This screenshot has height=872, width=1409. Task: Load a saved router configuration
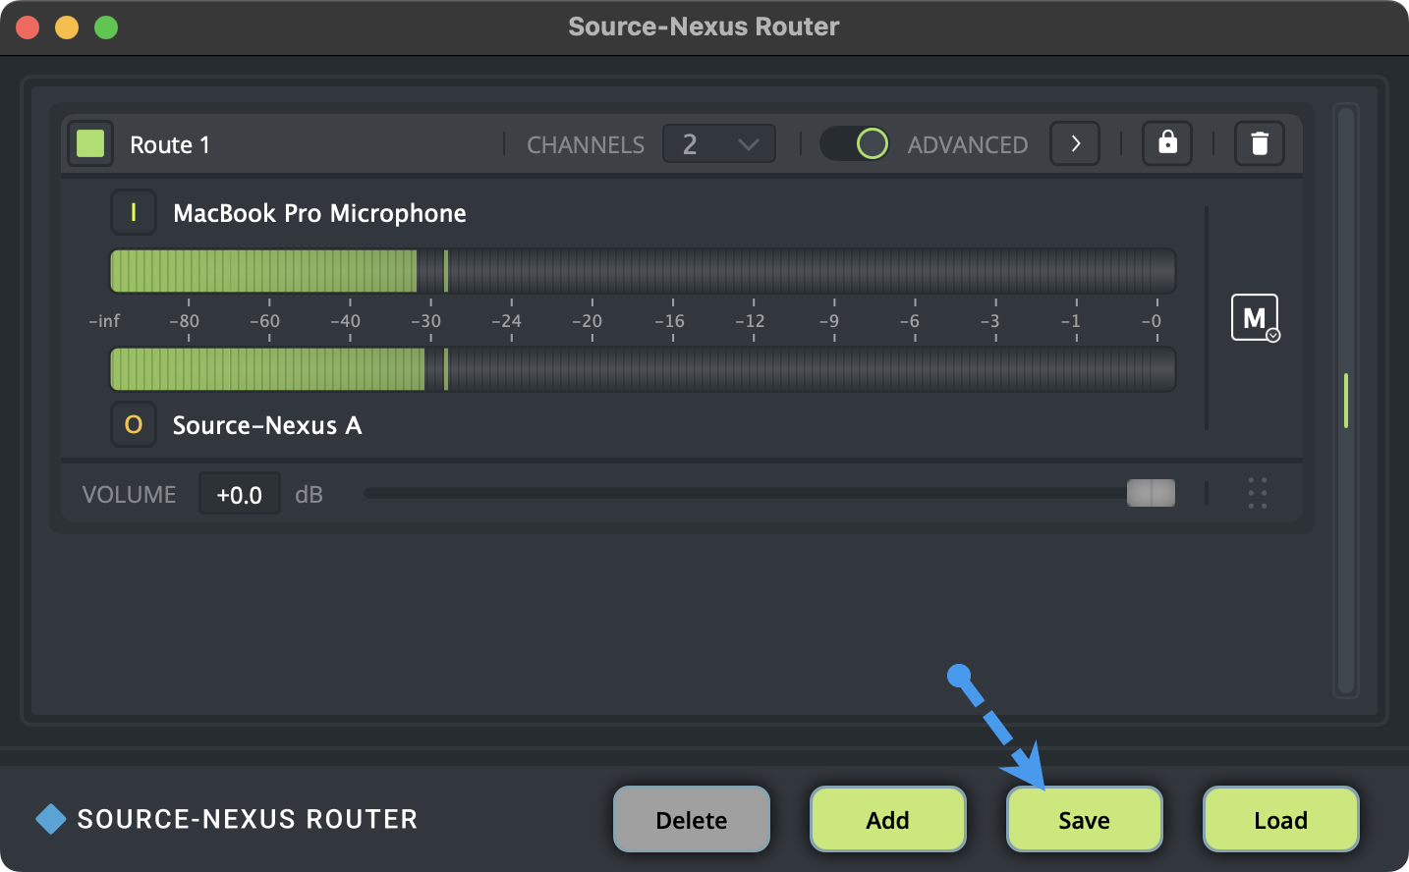(1281, 820)
